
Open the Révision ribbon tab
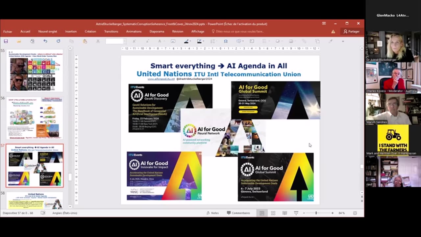coord(178,32)
